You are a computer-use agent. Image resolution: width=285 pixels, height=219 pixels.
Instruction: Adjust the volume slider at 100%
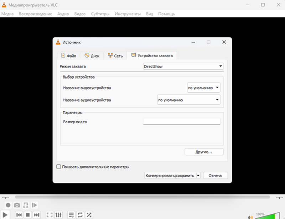[x=268, y=216]
